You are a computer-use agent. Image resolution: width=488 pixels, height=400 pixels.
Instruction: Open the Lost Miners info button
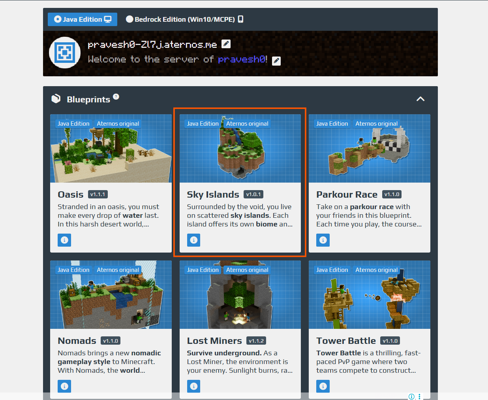coord(193,386)
